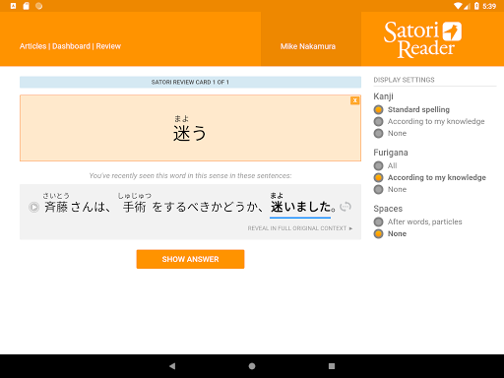
Task: Tap the Android home button
Action: 252,366
